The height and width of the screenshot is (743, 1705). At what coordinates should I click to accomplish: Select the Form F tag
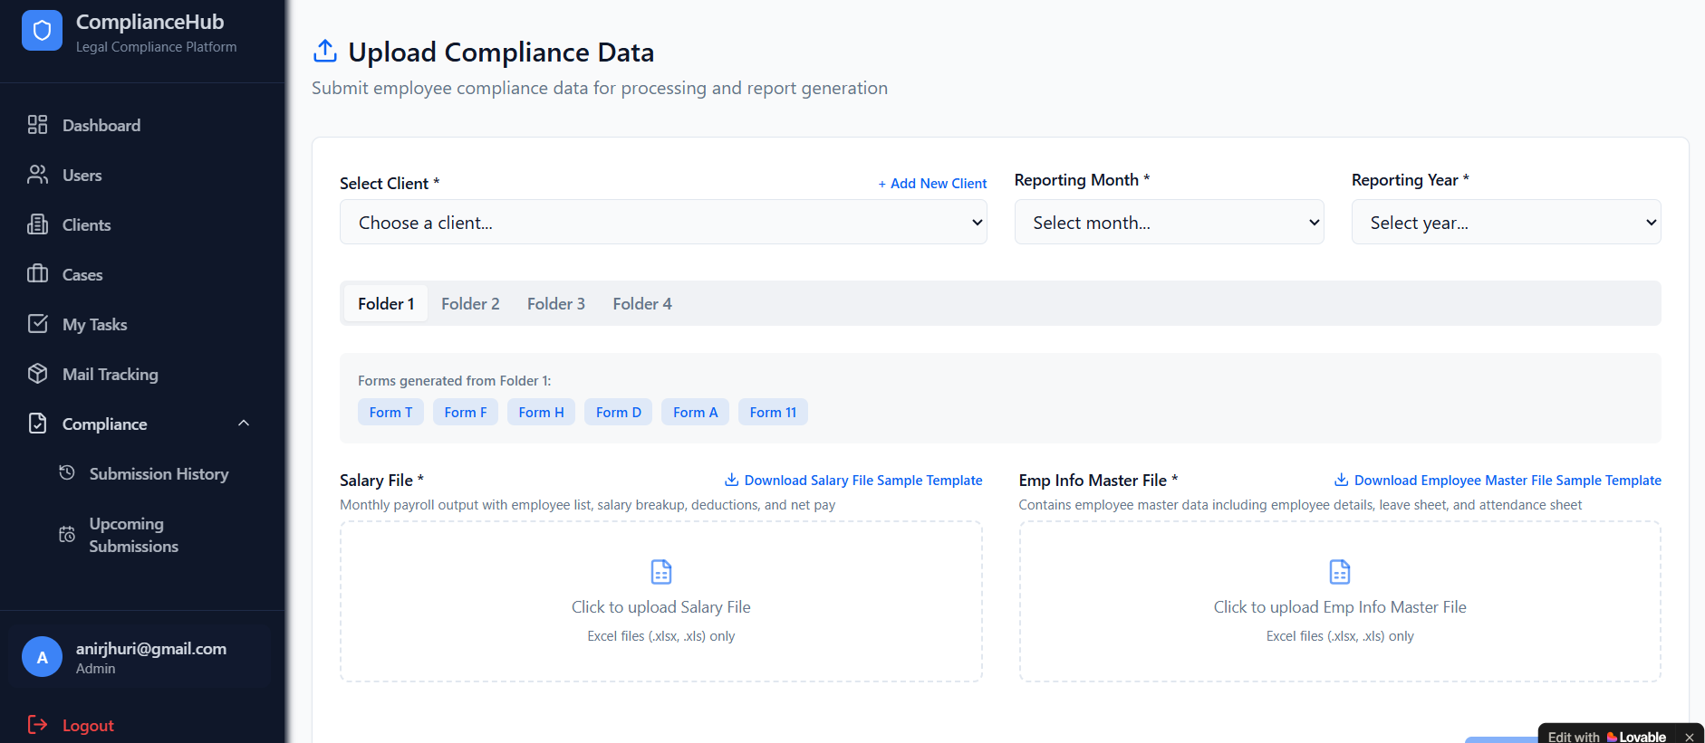[466, 412]
